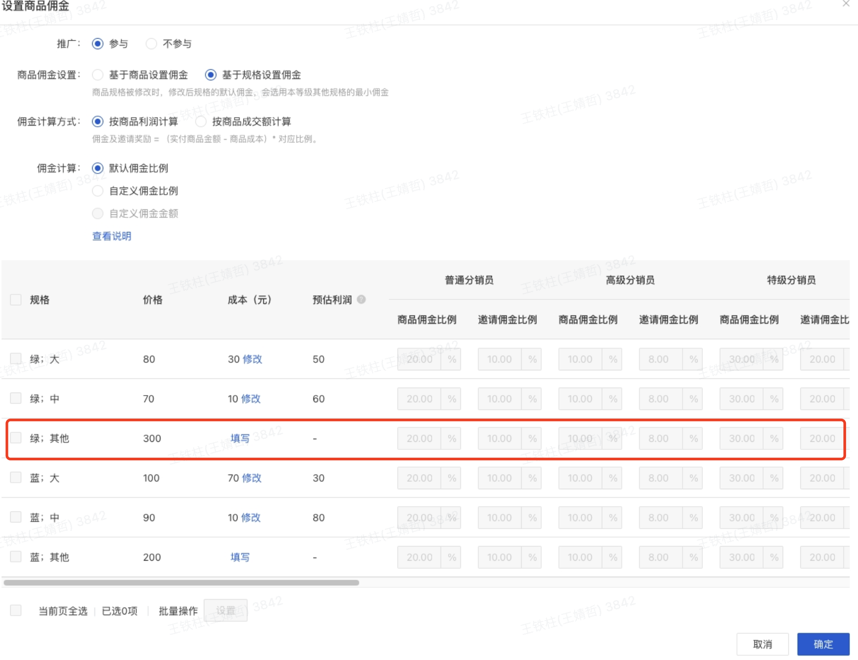Click 修改 in the 蓝；大 cost cell

[x=252, y=478]
